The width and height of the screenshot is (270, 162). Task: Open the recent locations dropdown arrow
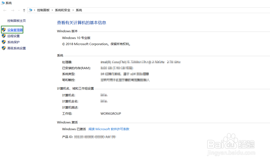pos(19,11)
